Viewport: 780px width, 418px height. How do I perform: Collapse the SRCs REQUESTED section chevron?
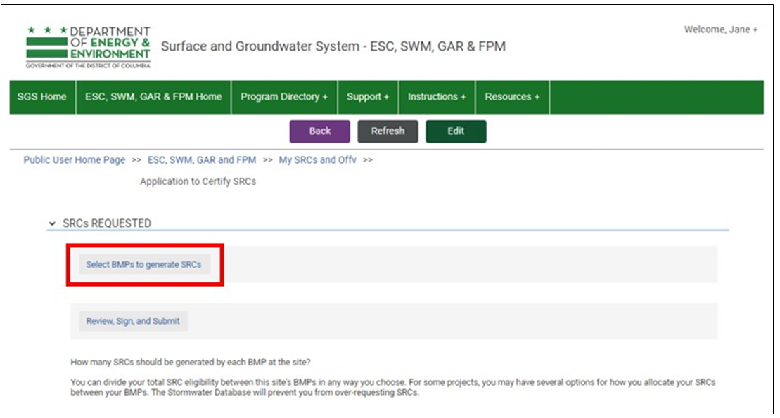52,223
